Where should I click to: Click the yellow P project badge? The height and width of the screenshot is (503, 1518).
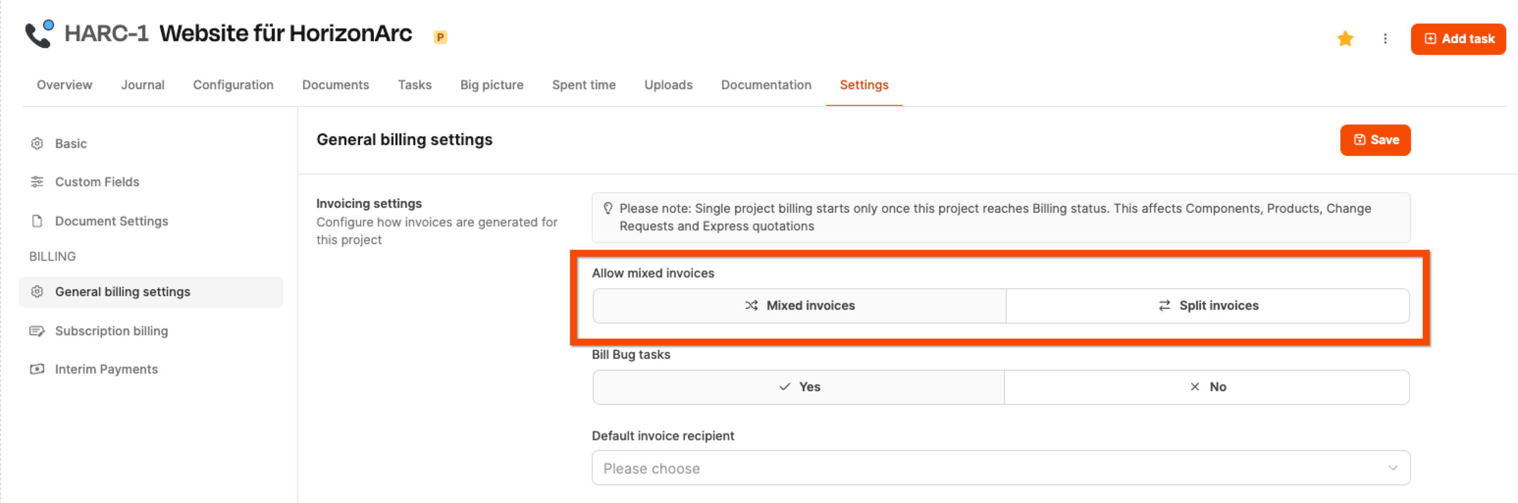pos(440,37)
